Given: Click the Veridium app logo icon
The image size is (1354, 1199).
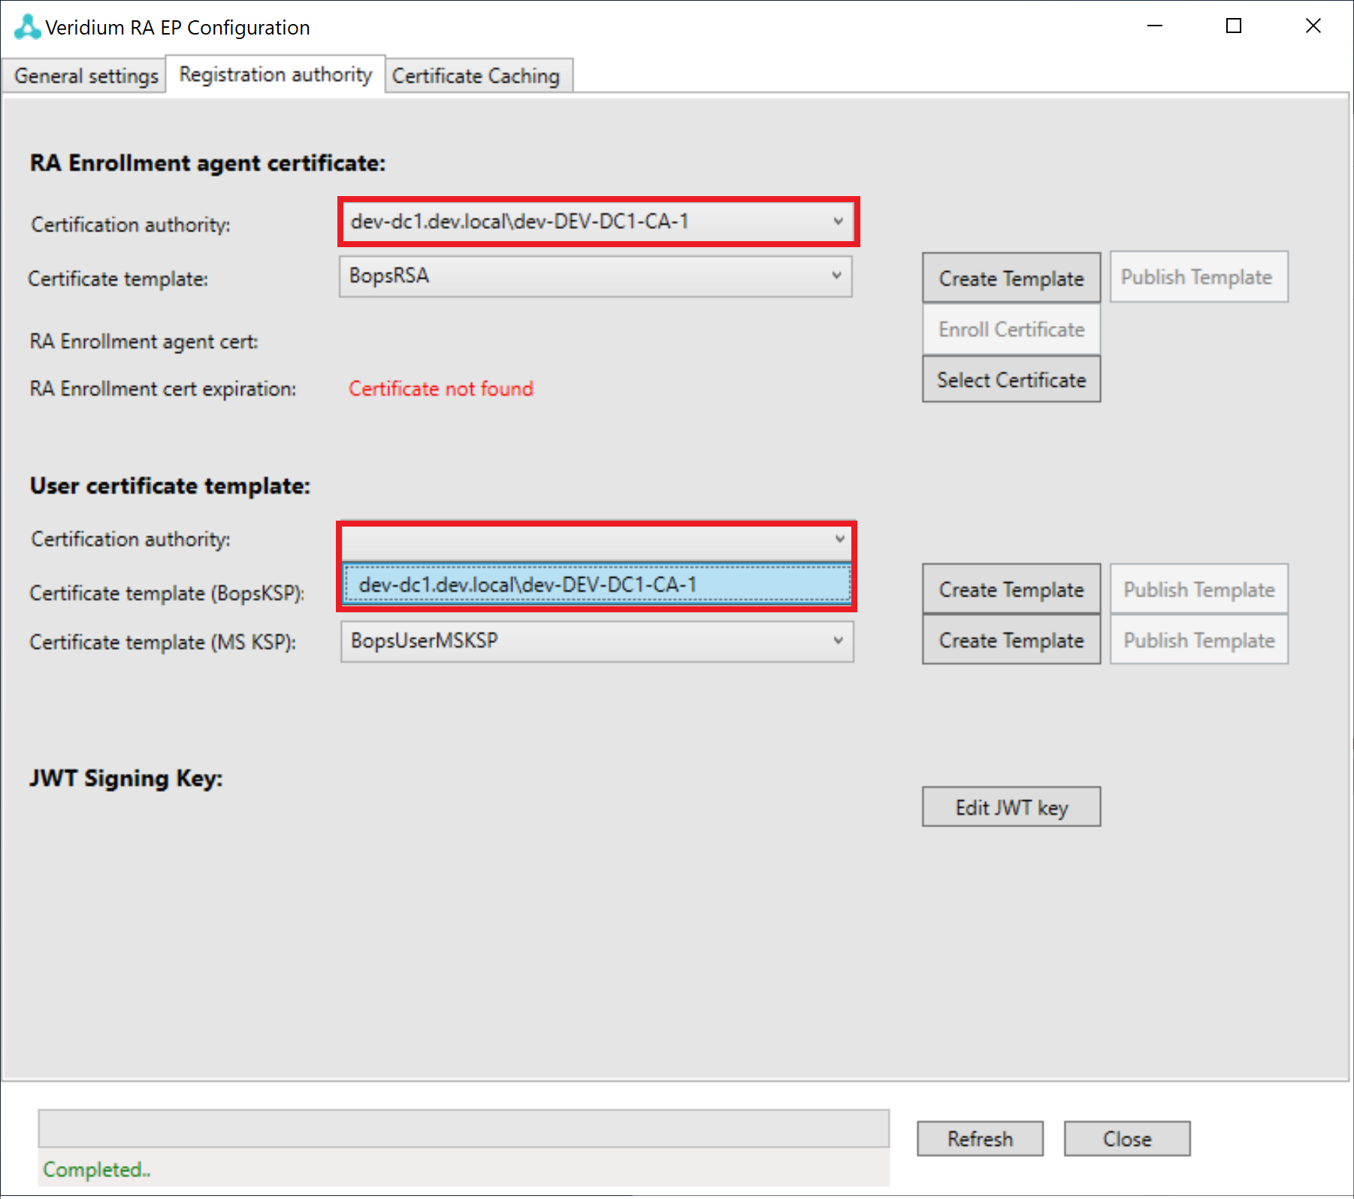Looking at the screenshot, I should (27, 27).
